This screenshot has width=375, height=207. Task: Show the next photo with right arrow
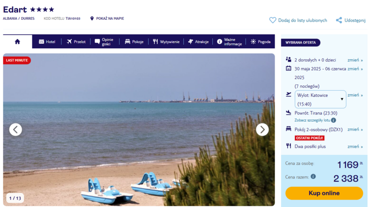(262, 130)
